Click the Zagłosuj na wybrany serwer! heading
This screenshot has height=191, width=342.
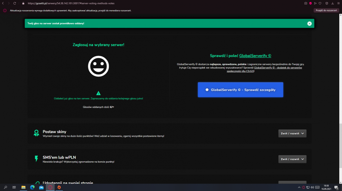pos(98,45)
